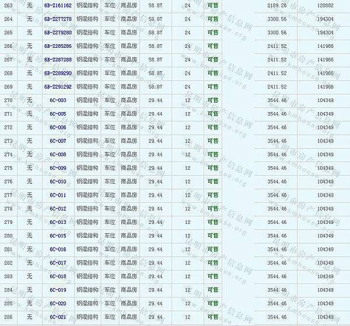Click the 6B-Z277278 parking unit link
This screenshot has width=350, height=326.
point(58,19)
